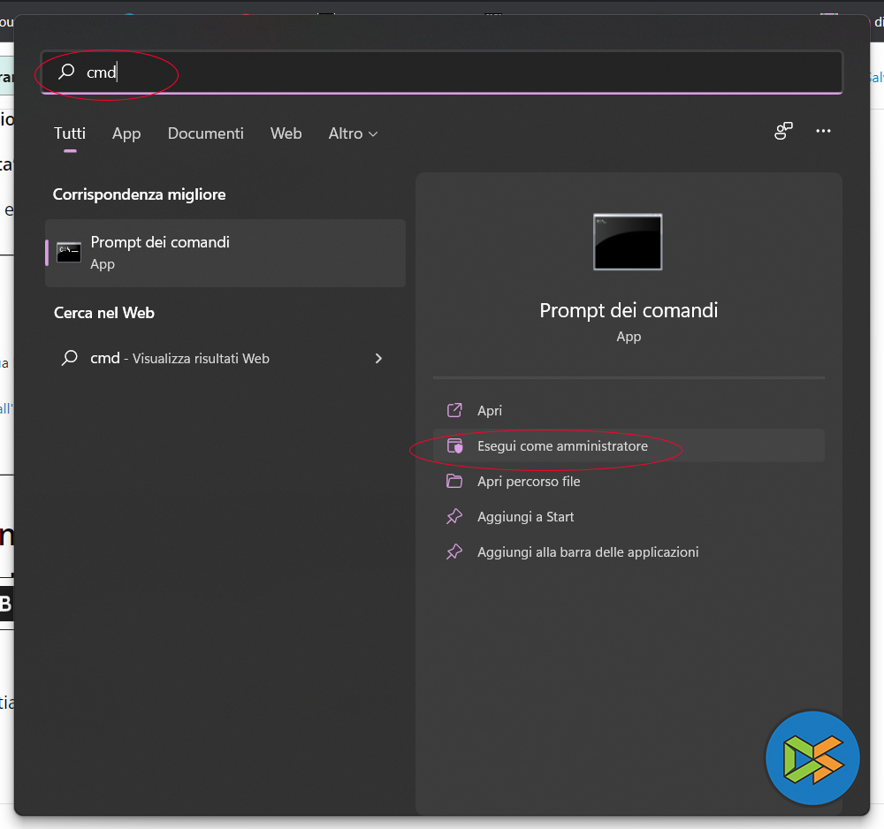884x829 pixels.
Task: Click cmd - Visualizza risultati Web
Action: coord(179,359)
